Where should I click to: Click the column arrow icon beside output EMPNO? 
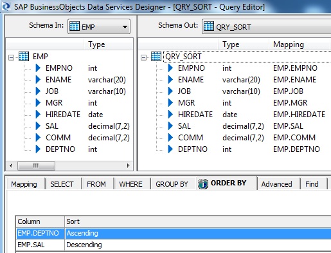point(170,68)
